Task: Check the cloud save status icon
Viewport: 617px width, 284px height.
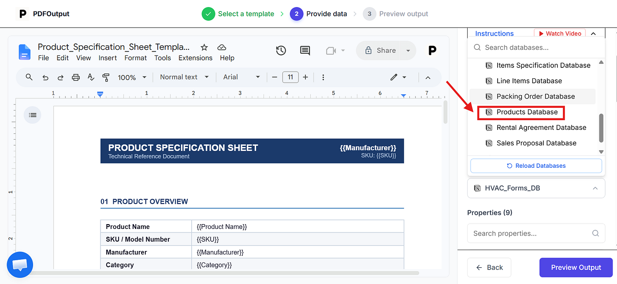Action: (222, 47)
